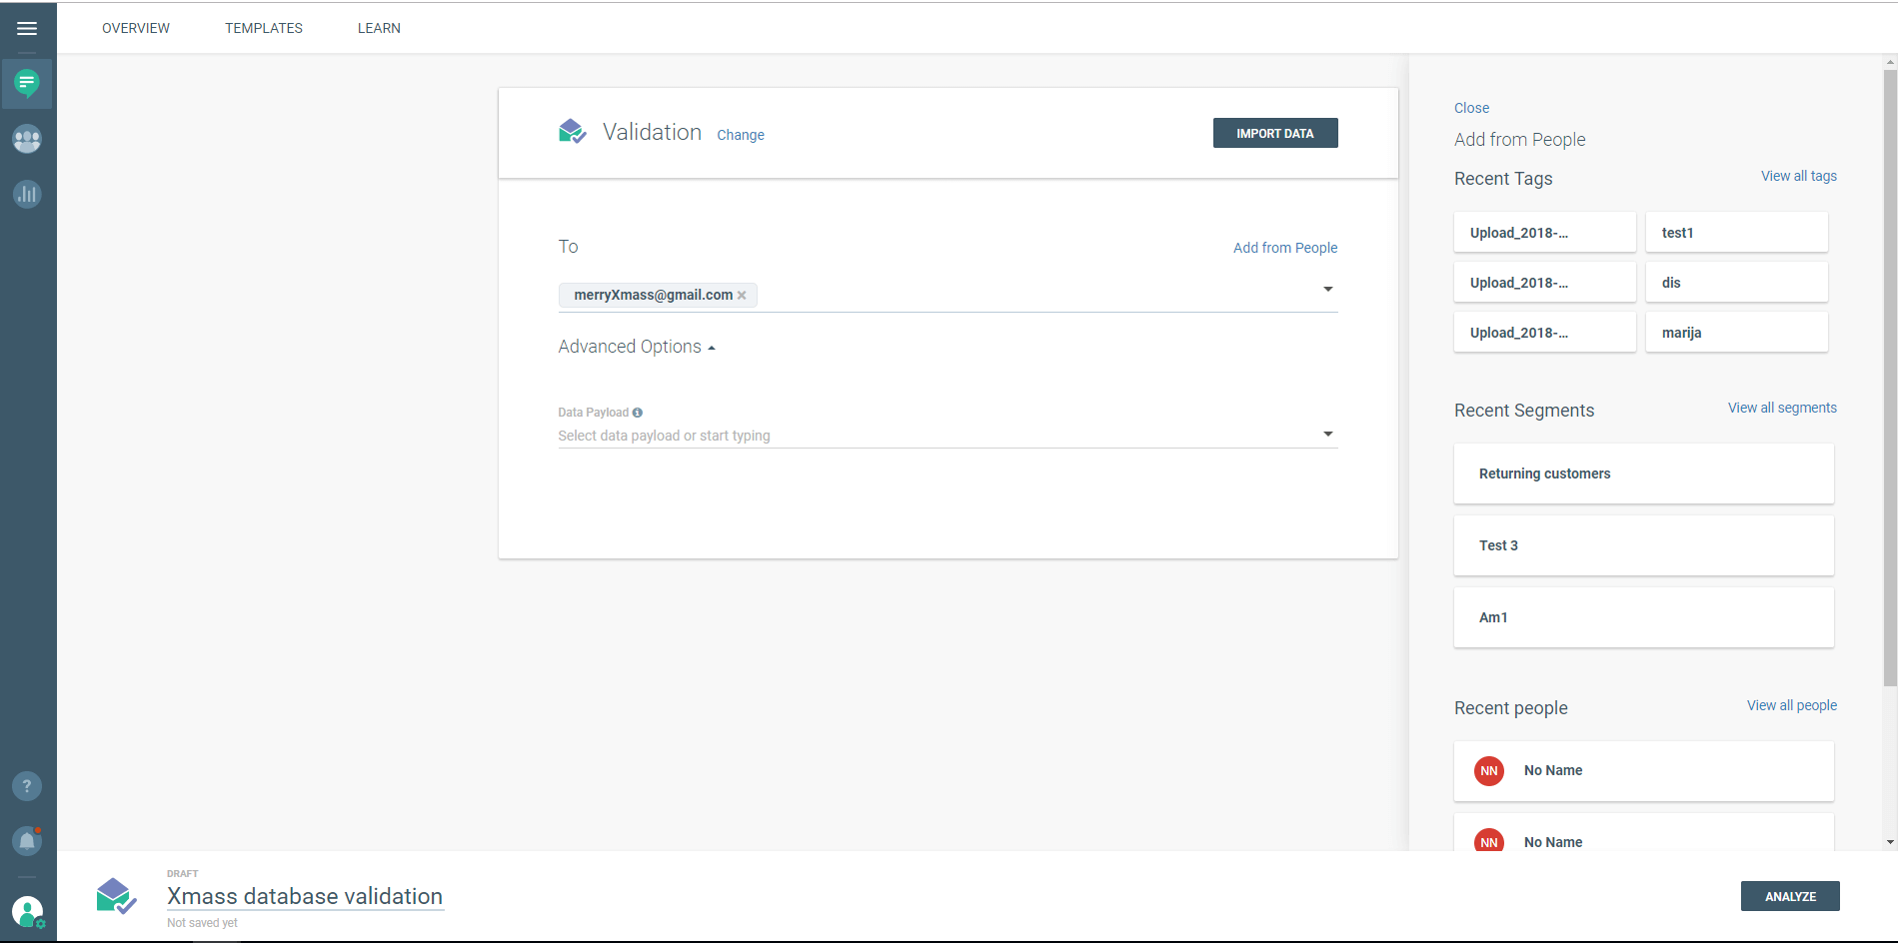Select the Returning customers segment
This screenshot has width=1898, height=943.
[x=1644, y=473]
